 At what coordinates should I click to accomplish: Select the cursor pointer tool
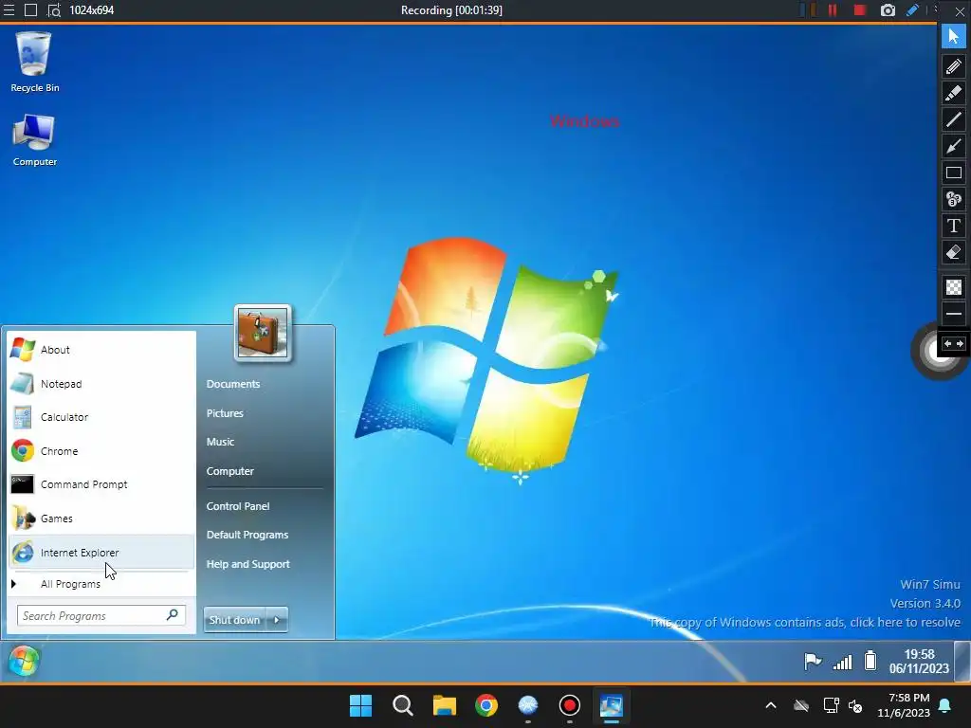[954, 37]
